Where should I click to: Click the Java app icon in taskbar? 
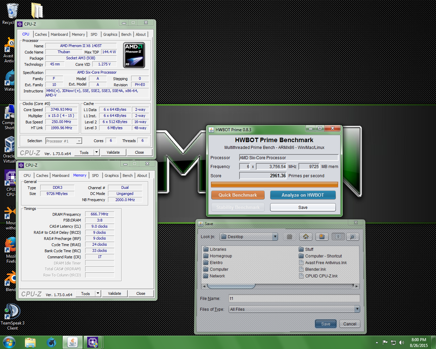72,342
